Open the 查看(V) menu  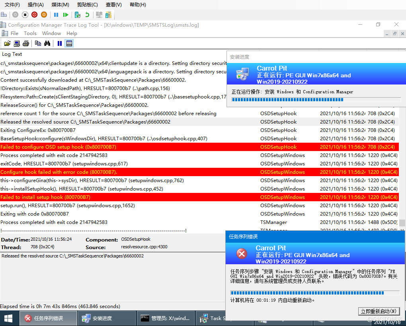coord(114,5)
